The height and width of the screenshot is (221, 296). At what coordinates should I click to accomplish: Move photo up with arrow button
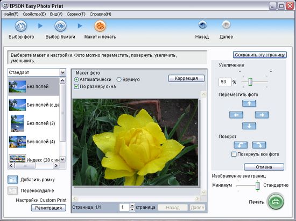(249, 104)
